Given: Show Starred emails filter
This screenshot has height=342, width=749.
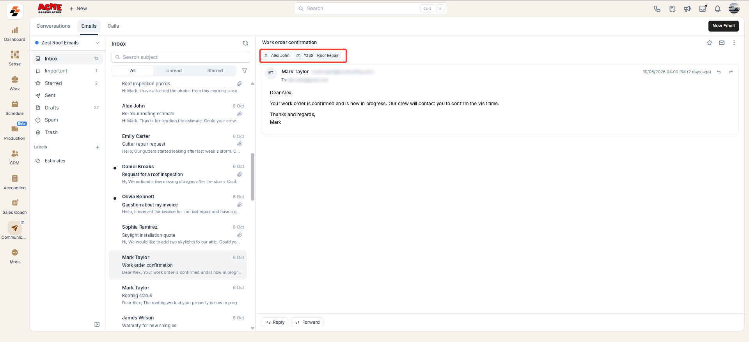Looking at the screenshot, I should [215, 71].
